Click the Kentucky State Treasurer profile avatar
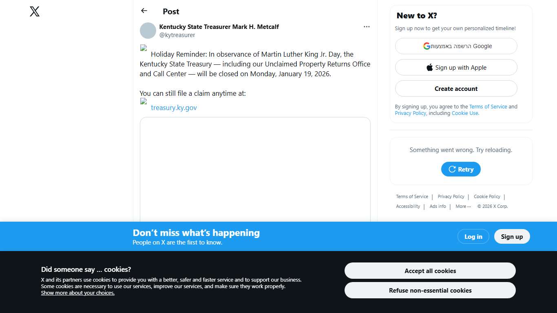Screen dimensions: 557x313 pos(148,31)
